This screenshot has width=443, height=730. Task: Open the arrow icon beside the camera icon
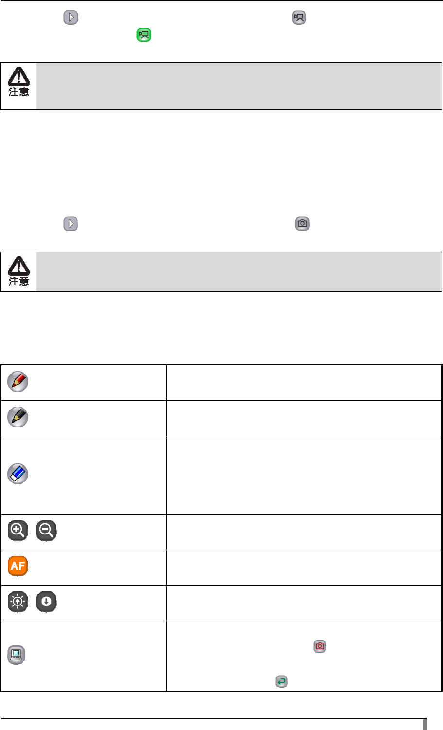pyautogui.click(x=71, y=224)
